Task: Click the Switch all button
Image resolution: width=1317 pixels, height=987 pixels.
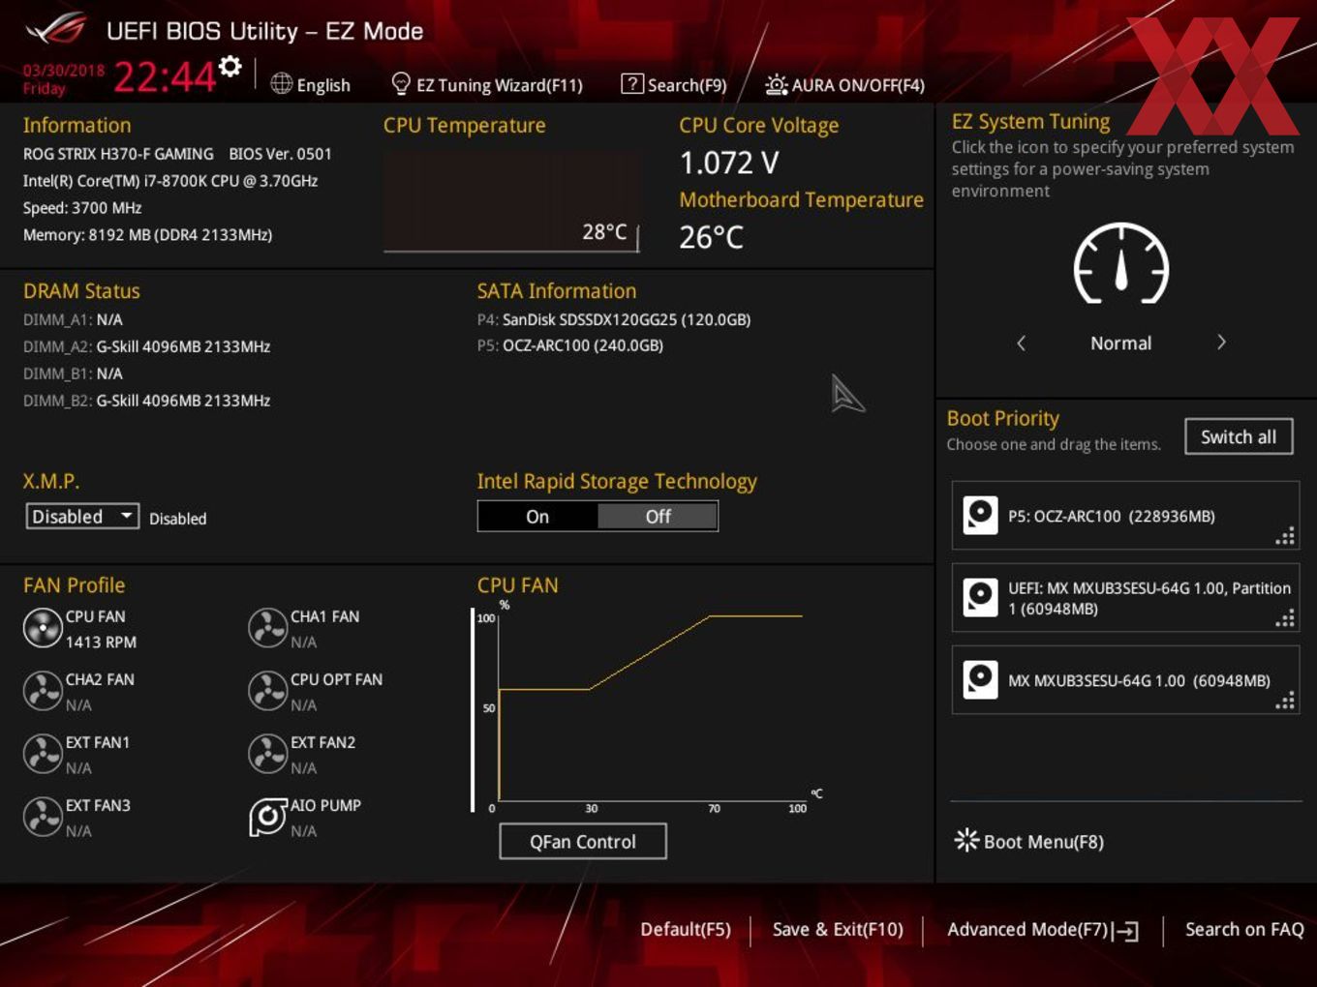Action: 1239,436
